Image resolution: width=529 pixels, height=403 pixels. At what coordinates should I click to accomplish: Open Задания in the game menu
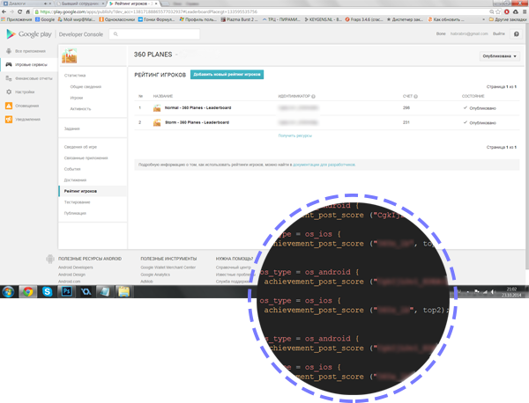72,129
